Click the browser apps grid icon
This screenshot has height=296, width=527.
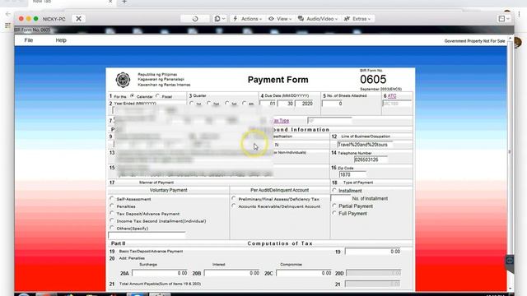7,25
